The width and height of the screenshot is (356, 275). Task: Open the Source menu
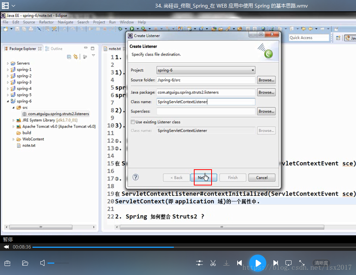coord(29,22)
